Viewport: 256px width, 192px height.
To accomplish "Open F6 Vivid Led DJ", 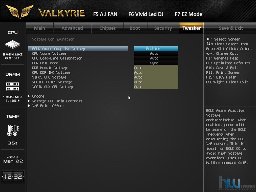I will 146,14.
